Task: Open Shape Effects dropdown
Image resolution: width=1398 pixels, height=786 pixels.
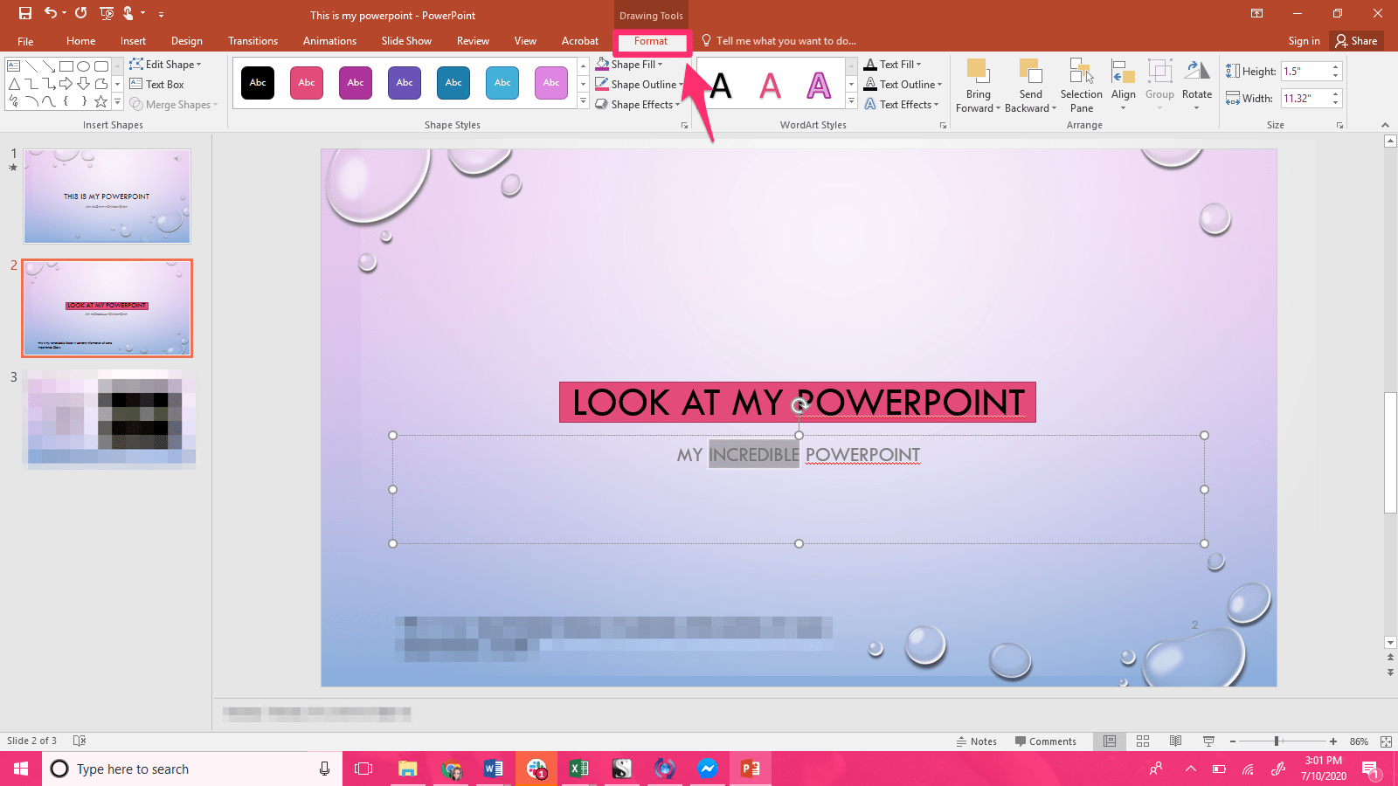Action: click(x=638, y=105)
